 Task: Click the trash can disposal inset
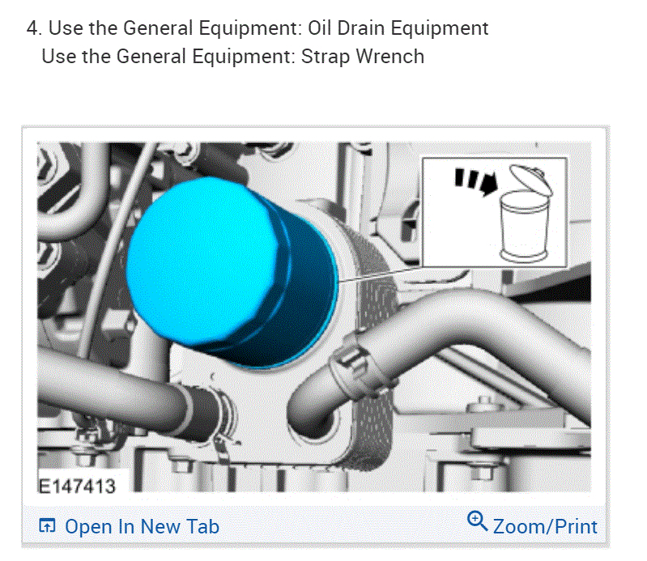(494, 212)
